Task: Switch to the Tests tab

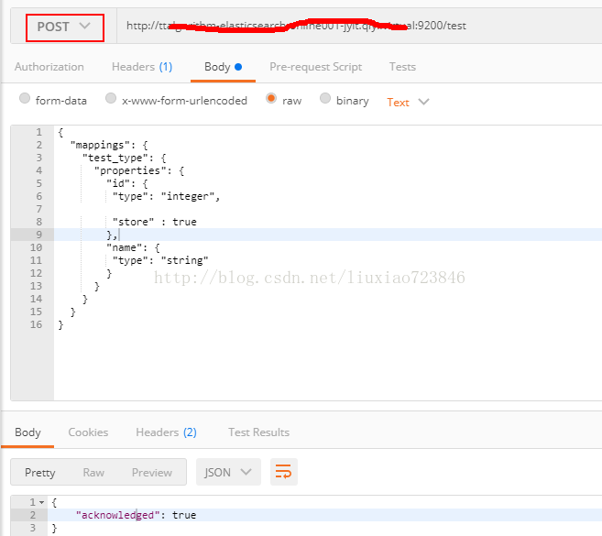Action: (402, 67)
